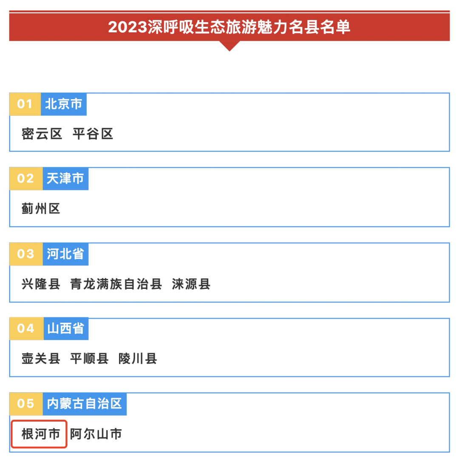The image size is (459, 465).
Task: Select the 河北省 section label
Action: click(65, 254)
